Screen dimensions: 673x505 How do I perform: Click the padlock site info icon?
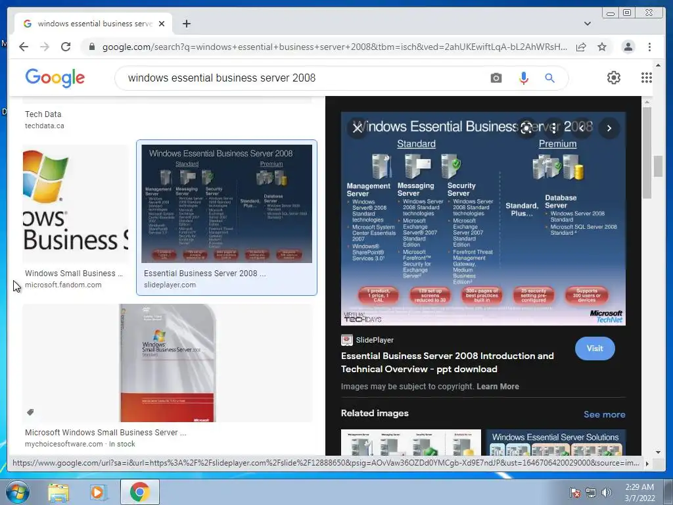tap(91, 47)
